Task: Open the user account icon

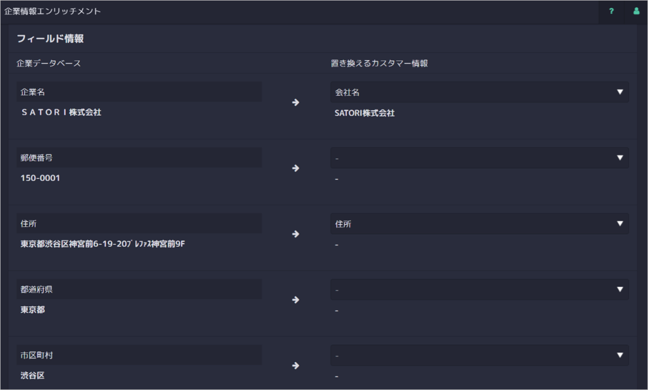Action: point(636,11)
